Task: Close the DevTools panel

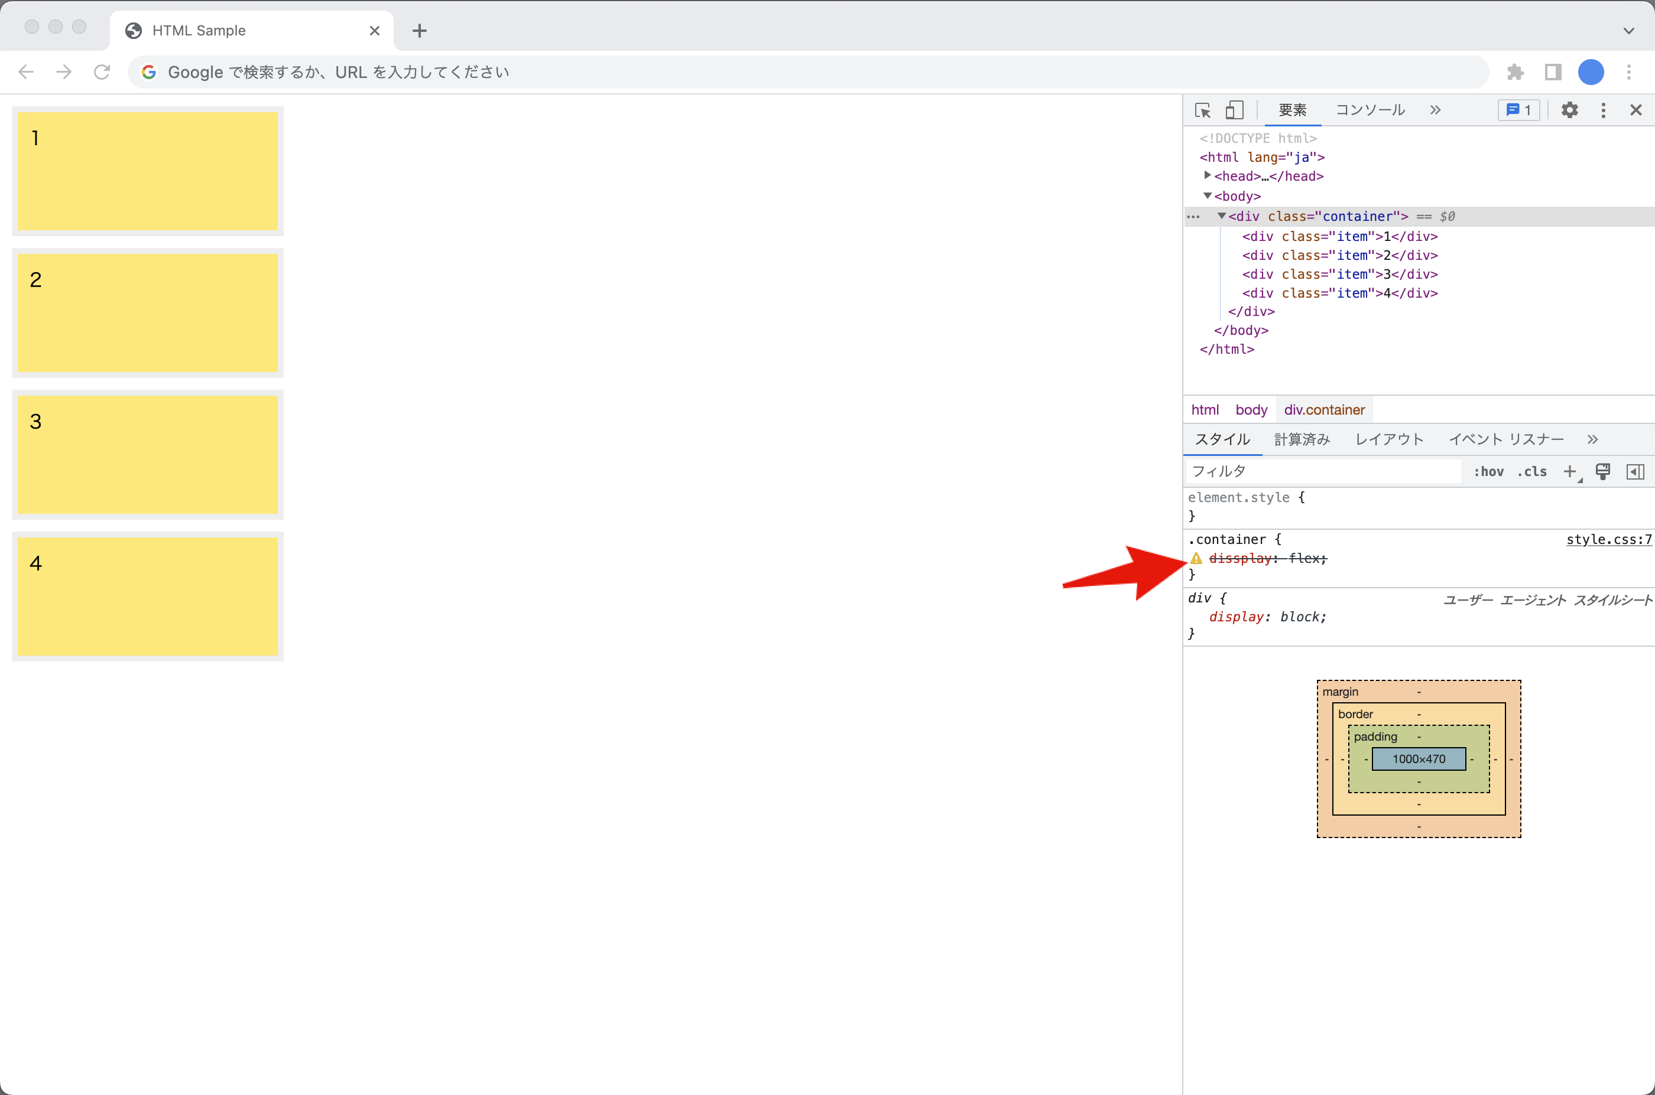Action: pyautogui.click(x=1635, y=110)
